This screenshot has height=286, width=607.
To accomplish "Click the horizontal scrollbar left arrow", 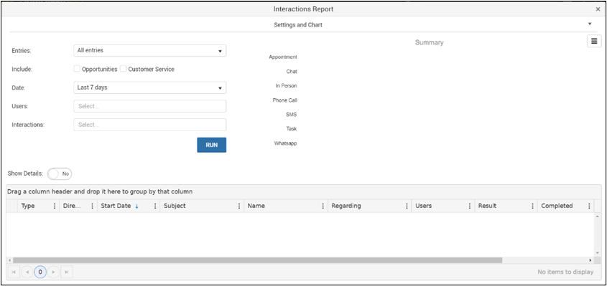I will 9,260.
